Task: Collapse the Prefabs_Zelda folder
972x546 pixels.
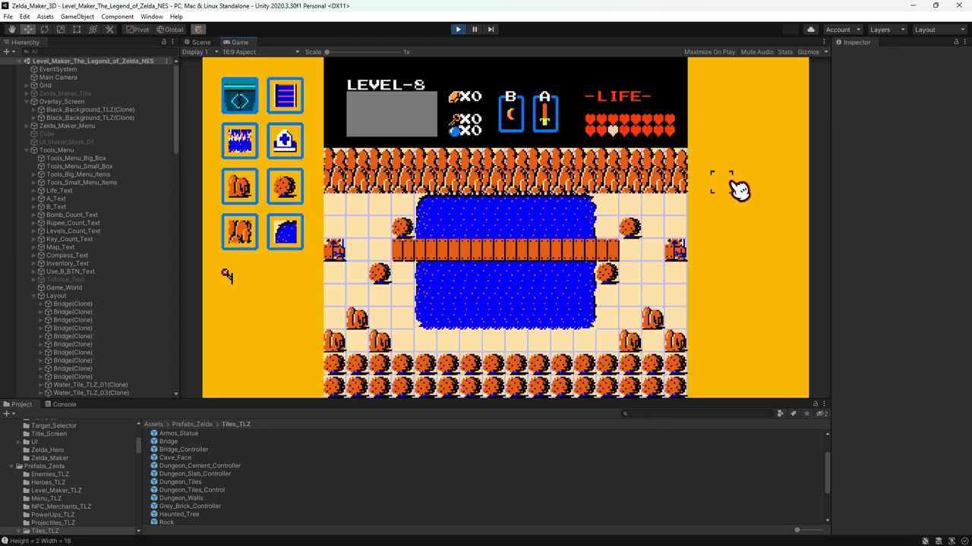Action: pyautogui.click(x=12, y=466)
